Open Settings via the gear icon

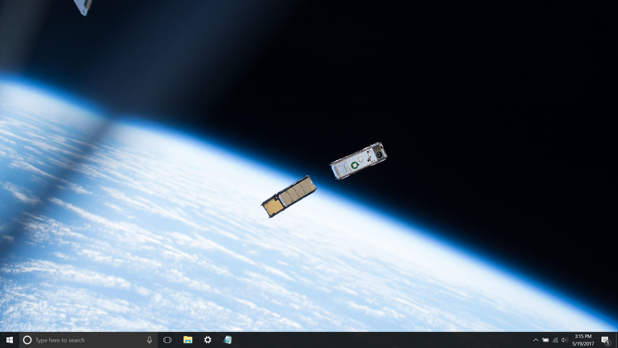[208, 340]
